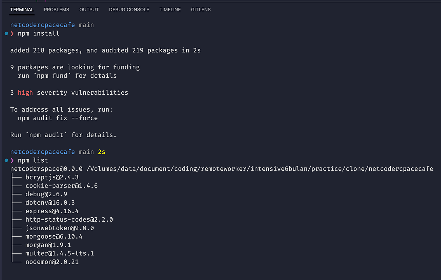The width and height of the screenshot is (441, 280).
Task: Click nodemon@2.0.21 at list bottom
Action: [51, 262]
